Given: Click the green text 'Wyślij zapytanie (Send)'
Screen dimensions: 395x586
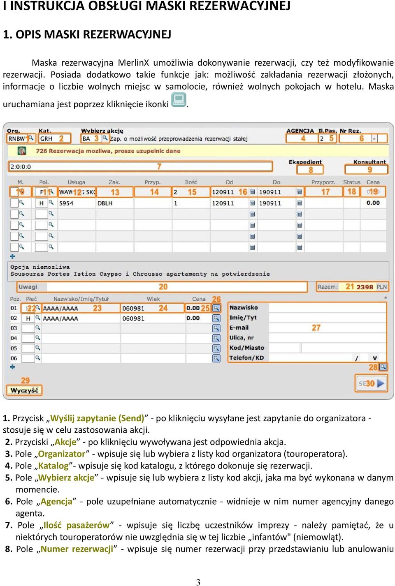Looking at the screenshot, I should tap(97, 418).
